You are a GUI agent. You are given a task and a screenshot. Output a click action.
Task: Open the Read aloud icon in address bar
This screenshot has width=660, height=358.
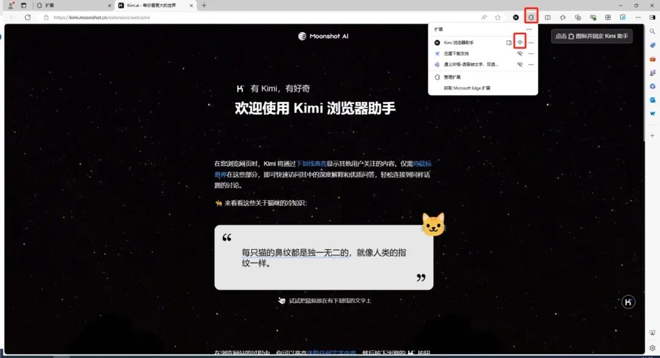tap(484, 17)
